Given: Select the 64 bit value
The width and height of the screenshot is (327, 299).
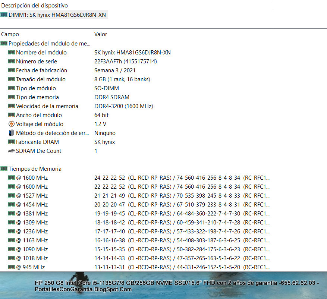Looking at the screenshot, I should pyautogui.click(x=101, y=115).
